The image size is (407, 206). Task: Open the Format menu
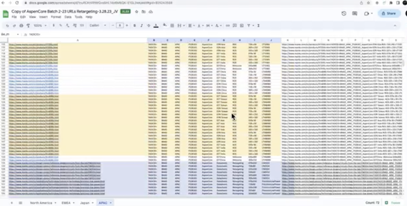55,17
